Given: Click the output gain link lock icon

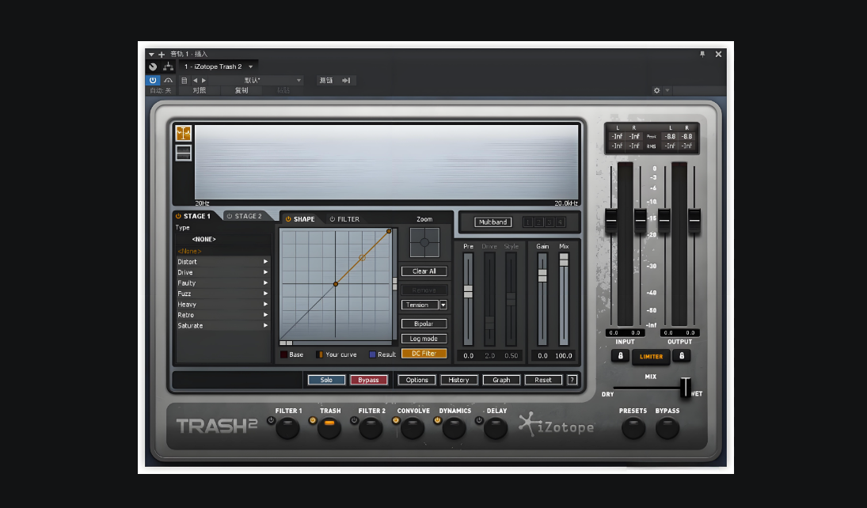Looking at the screenshot, I should 682,357.
